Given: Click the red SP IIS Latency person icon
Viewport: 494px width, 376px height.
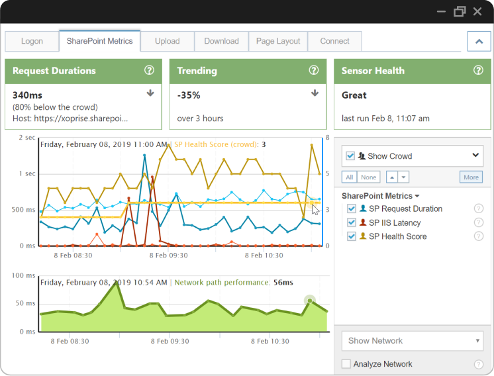Looking at the screenshot, I should click(363, 222).
